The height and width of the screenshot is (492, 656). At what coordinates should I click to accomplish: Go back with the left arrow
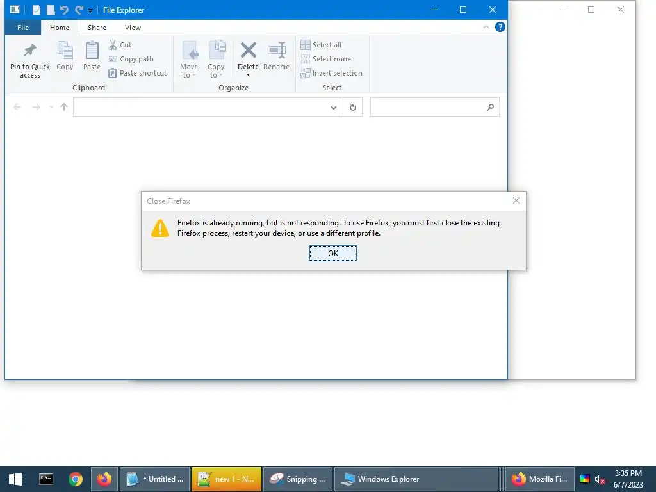(x=17, y=107)
